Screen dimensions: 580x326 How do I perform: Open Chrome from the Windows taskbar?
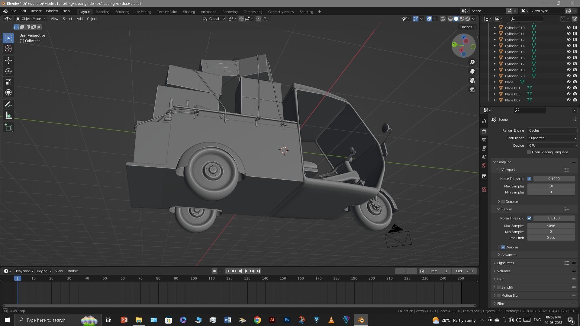(x=257, y=320)
